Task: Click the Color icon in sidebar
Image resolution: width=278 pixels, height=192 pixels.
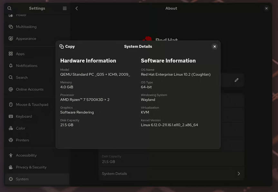Action: 11,128
